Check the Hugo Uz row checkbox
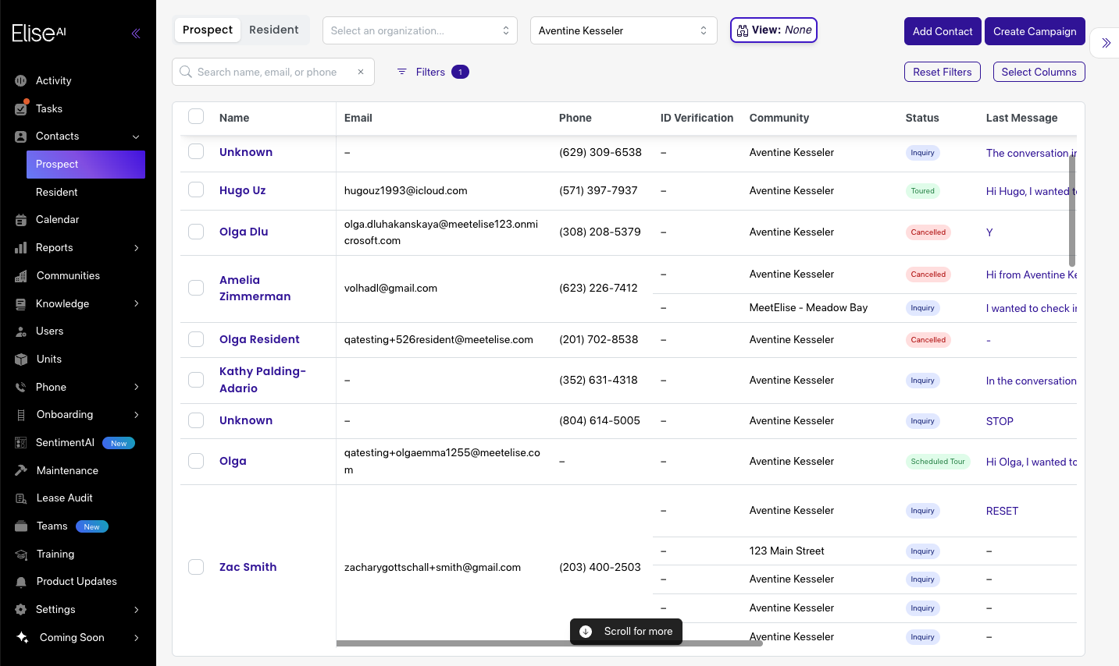Screen dimensions: 1119x666 click(x=196, y=190)
